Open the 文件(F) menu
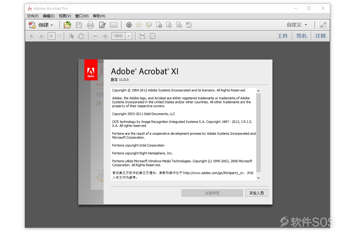Image resolution: width=340 pixels, height=231 pixels. pos(33,16)
